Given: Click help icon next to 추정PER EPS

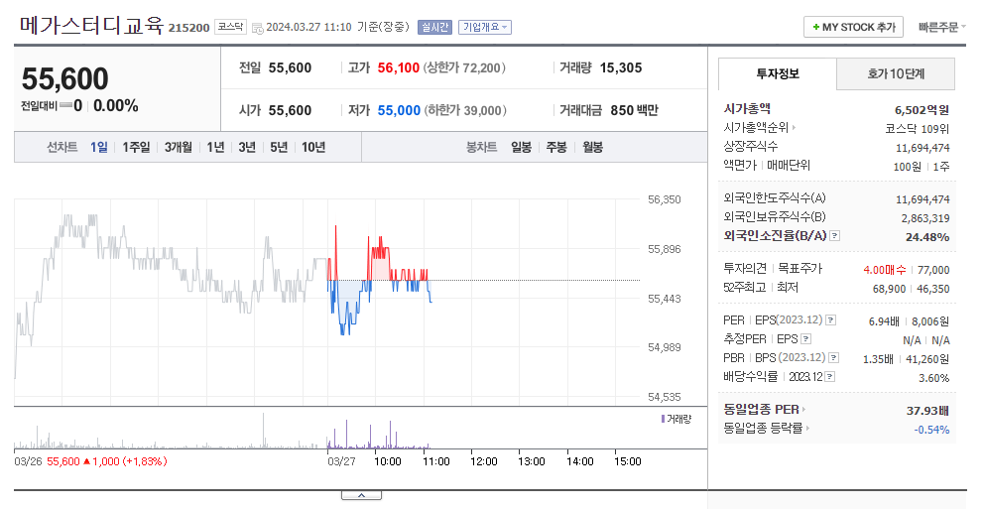Looking at the screenshot, I should (805, 339).
